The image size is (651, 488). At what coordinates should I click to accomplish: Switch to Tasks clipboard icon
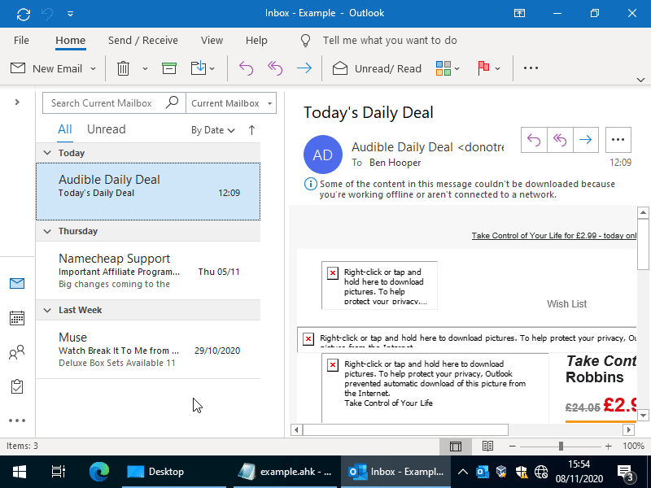point(17,386)
